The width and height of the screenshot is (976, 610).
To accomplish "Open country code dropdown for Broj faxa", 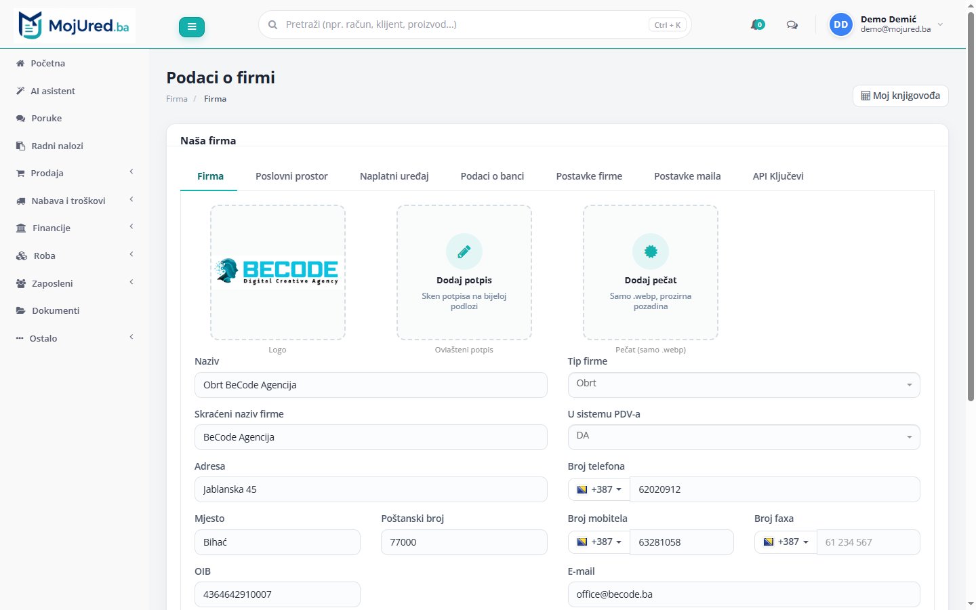I will point(786,542).
